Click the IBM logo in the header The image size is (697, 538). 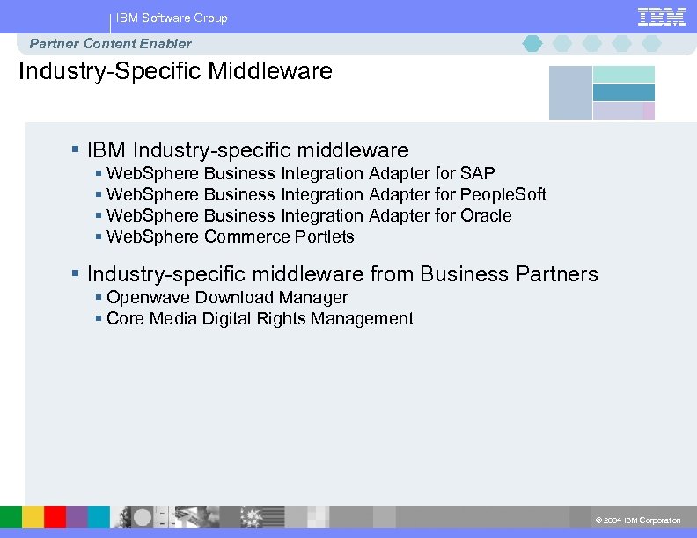[662, 18]
